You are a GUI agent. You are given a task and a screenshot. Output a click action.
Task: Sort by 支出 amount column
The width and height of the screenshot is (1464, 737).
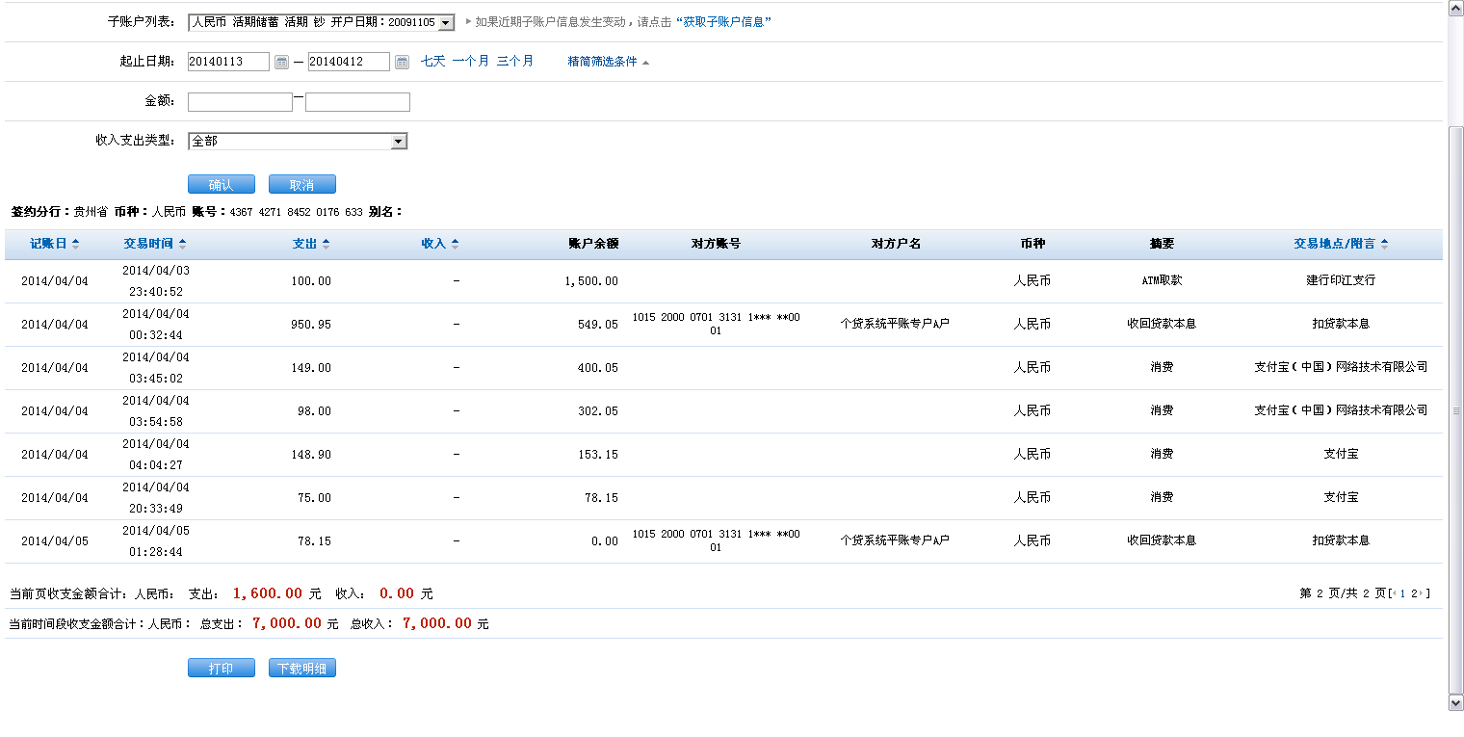[x=311, y=244]
